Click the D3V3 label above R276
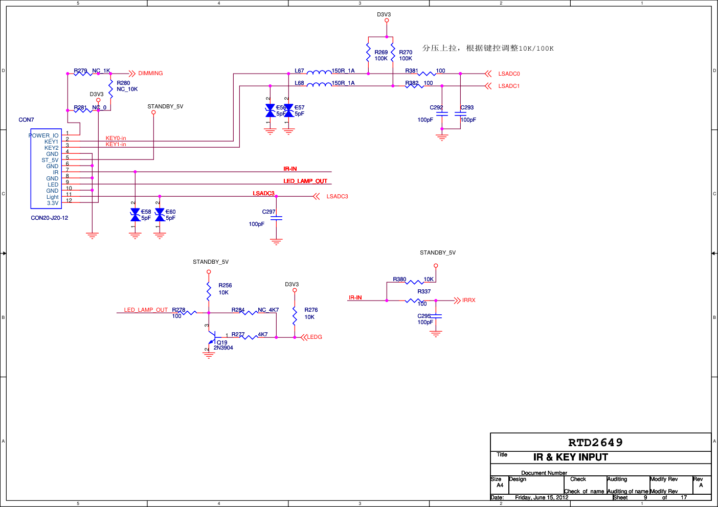This screenshot has width=718, height=507. pos(292,284)
